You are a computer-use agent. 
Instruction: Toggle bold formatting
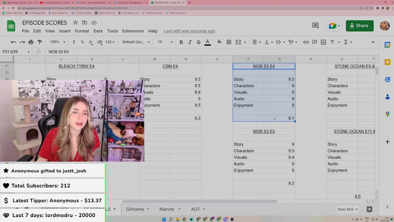point(181,42)
